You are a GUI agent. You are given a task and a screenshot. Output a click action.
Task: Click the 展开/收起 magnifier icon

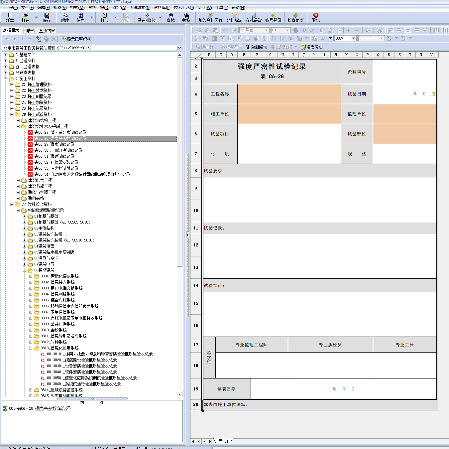point(147,15)
